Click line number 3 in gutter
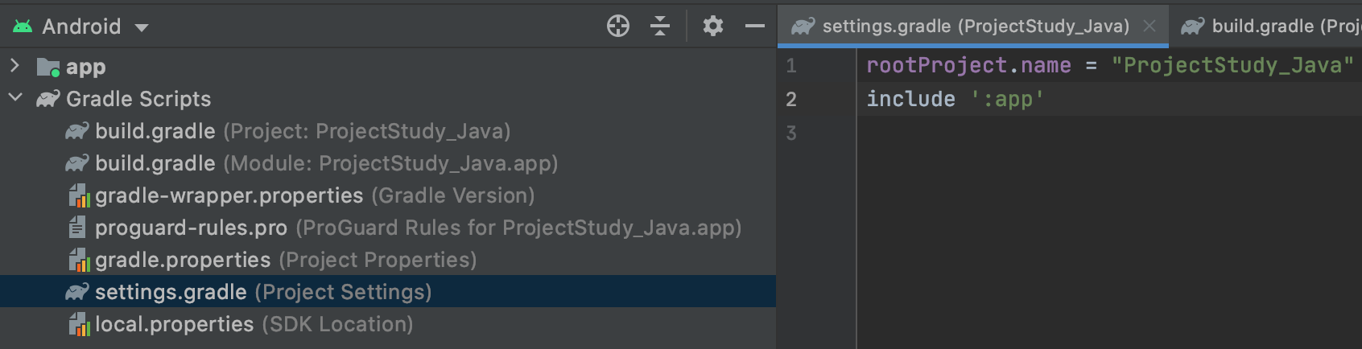 point(791,133)
